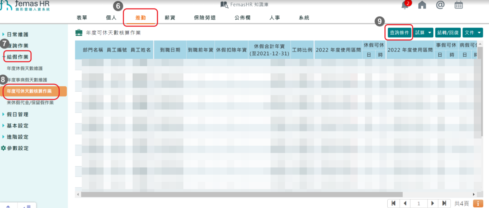Click the 休假扣除年資 column header

pos(231,50)
